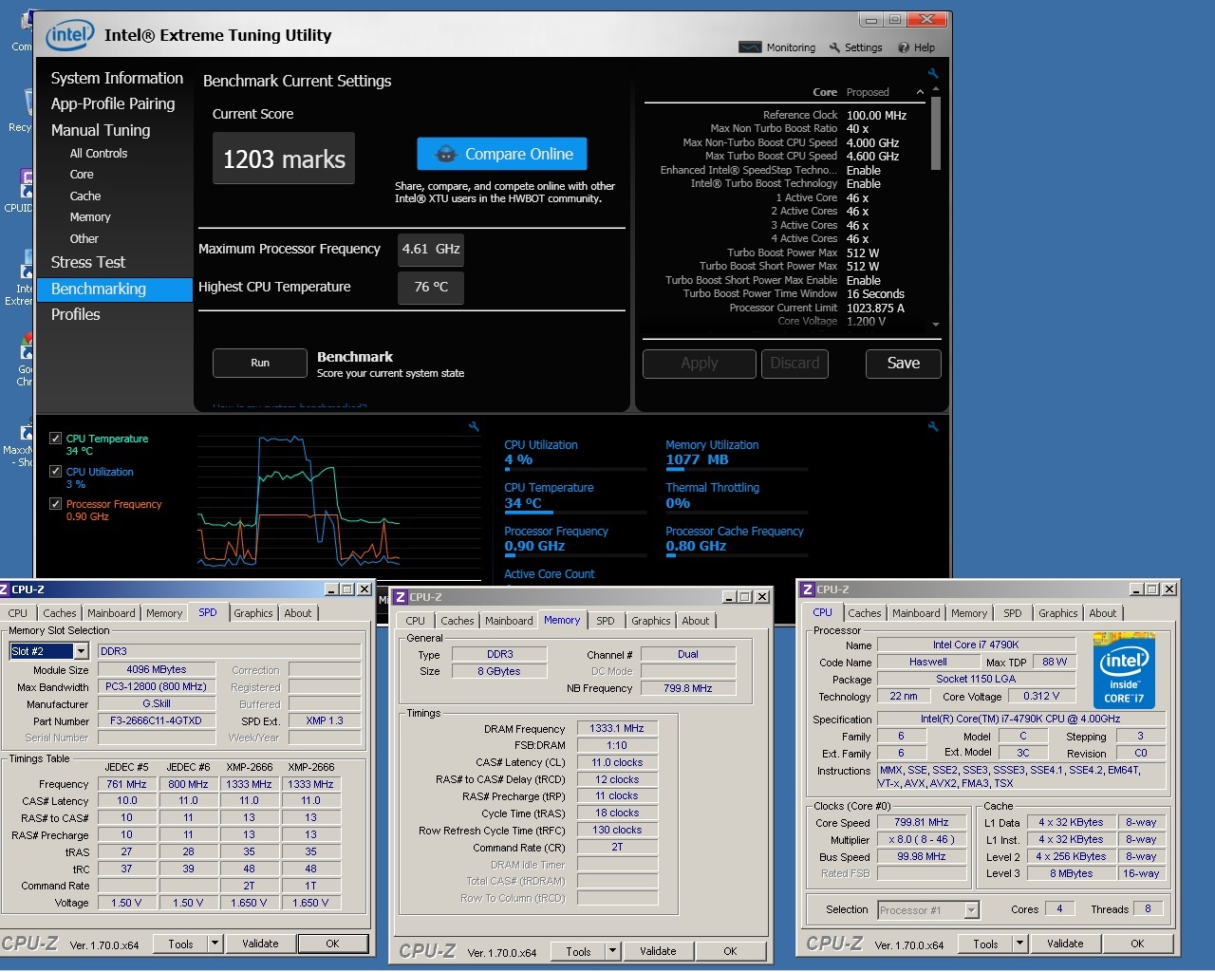Open All Controls under Manual Tuning
1215x972 pixels.
[x=99, y=153]
